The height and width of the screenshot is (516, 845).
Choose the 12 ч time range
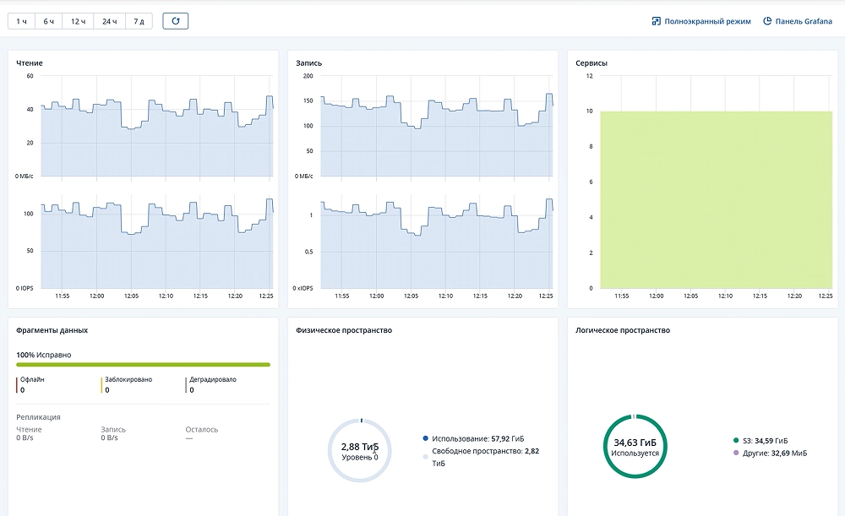78,21
